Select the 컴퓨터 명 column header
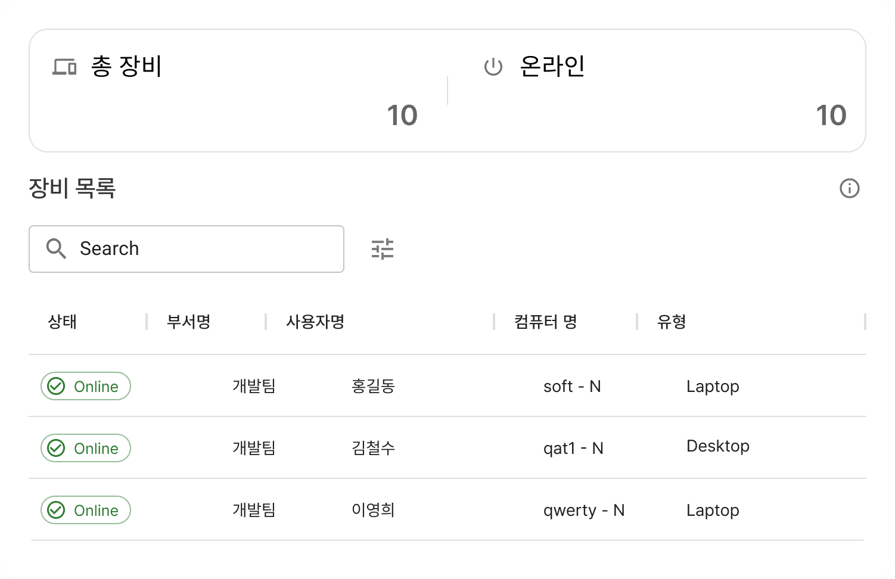The image size is (895, 579). coord(544,322)
